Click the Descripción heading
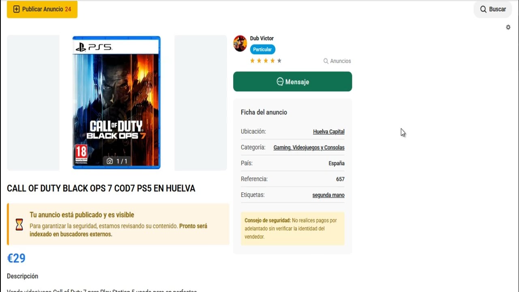The image size is (519, 292). click(22, 276)
